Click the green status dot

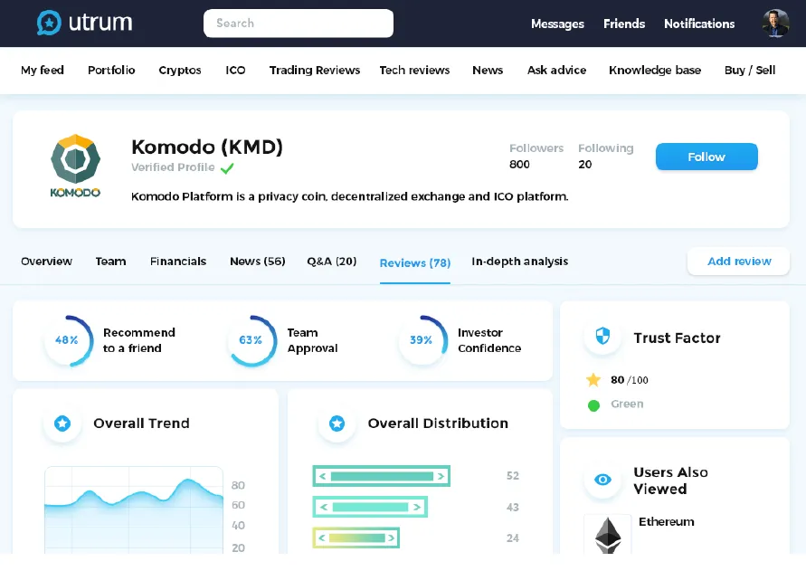pyautogui.click(x=593, y=405)
